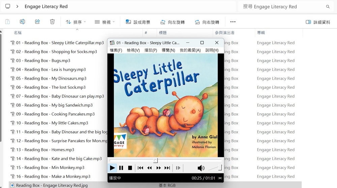Select 15 - Min Monkey.mp3

click(50, 167)
